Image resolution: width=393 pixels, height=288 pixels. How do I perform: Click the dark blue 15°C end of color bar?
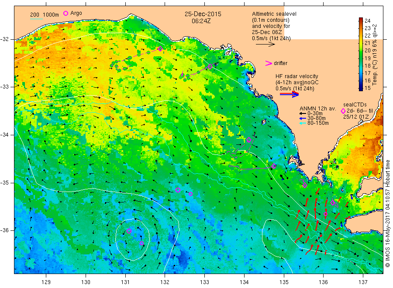tap(361, 88)
